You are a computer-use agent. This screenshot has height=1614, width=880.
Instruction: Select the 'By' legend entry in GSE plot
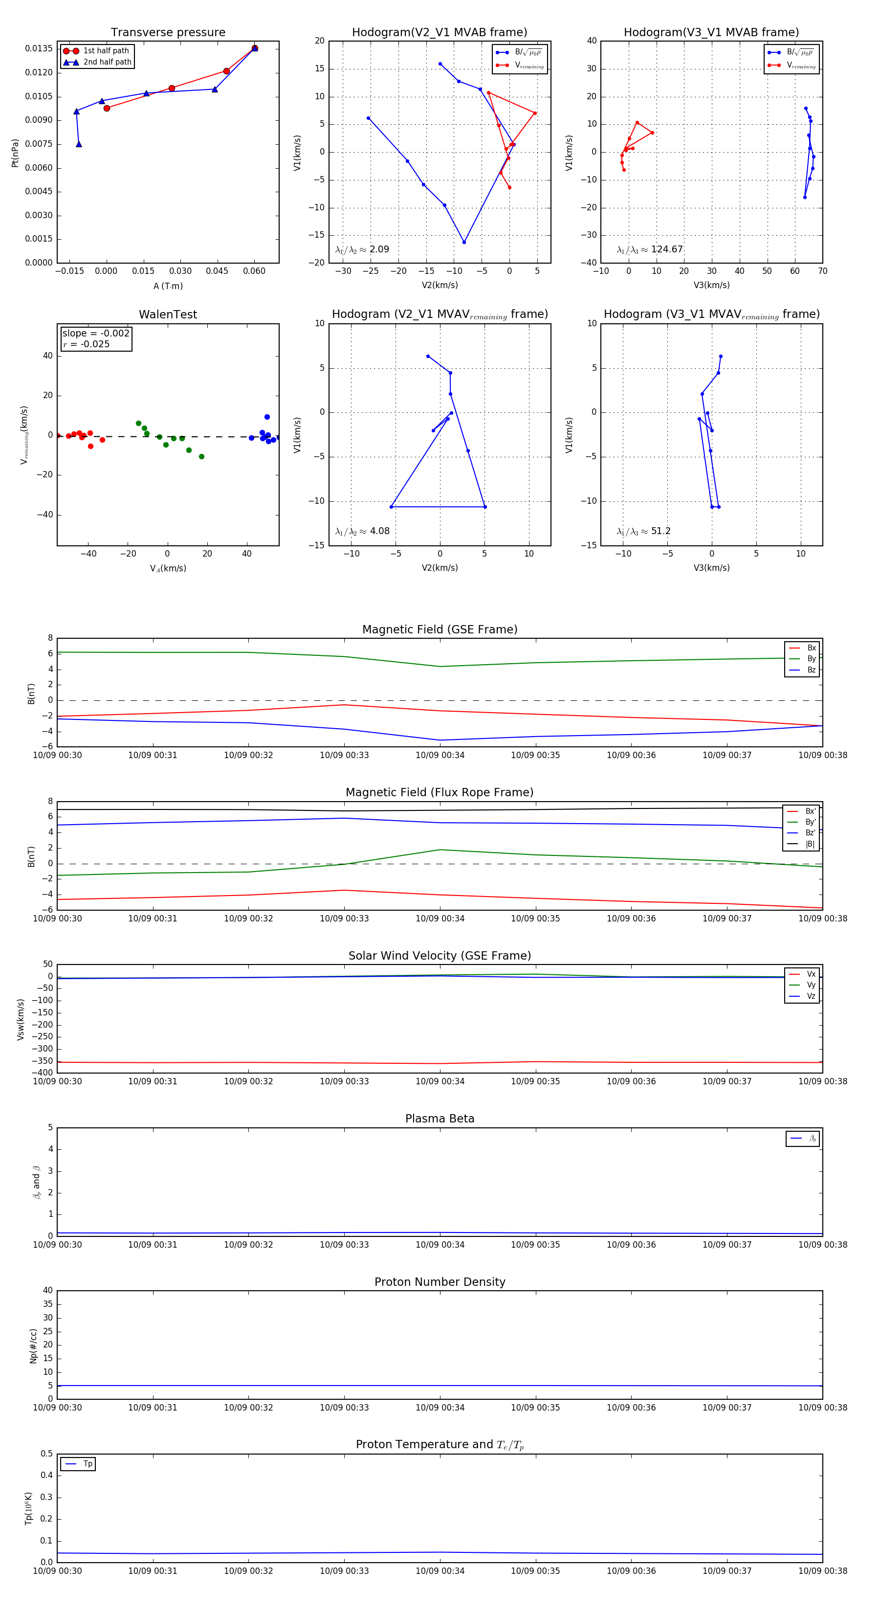802,658
